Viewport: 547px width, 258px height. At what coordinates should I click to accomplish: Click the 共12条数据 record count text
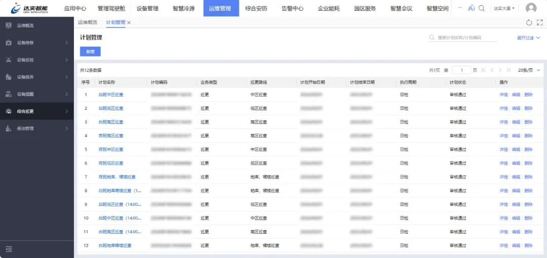click(x=91, y=70)
